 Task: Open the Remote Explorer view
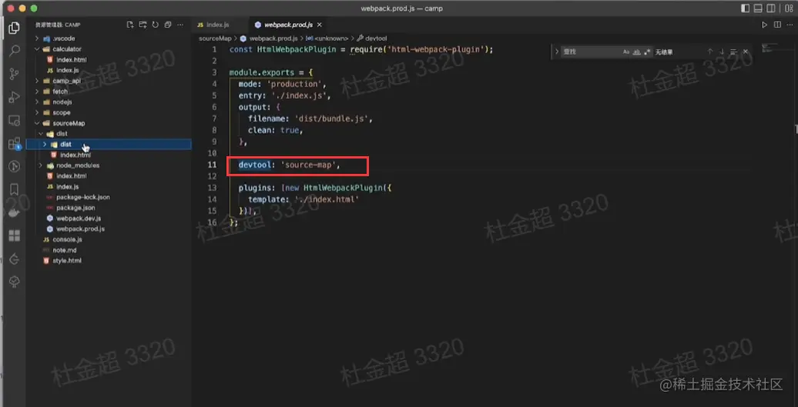point(14,121)
